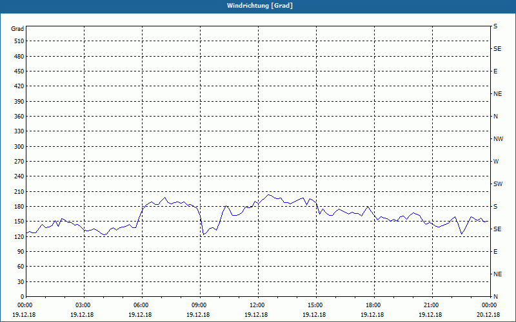Viewport: 516px width, 322px height.
Task: Click the 19.12.18 date under 09:00
Action: 199,315
